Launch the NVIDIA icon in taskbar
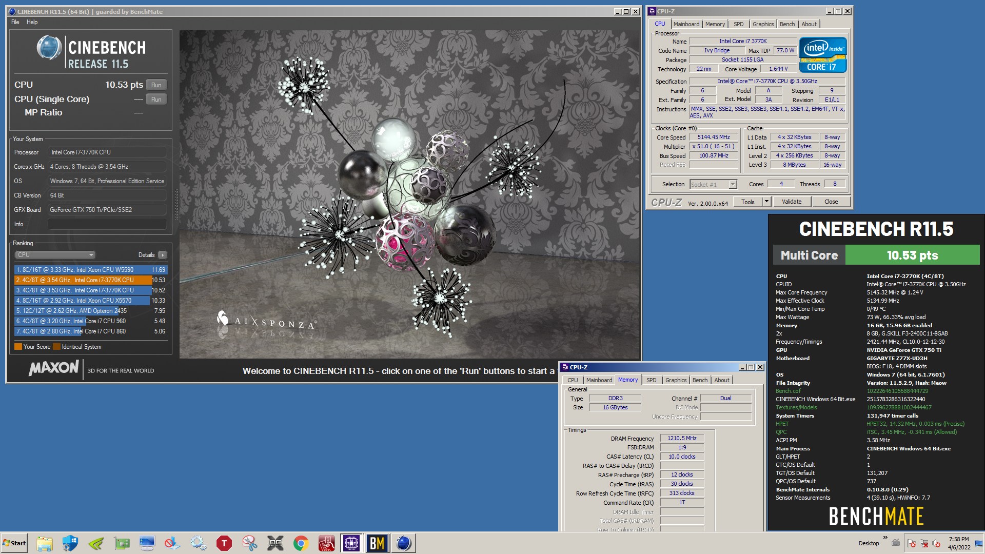985x554 pixels. 96,543
